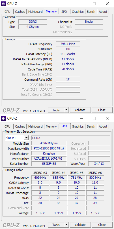
Task: Click the 4 GBytes Size value
Action: pyautogui.click(x=33, y=27)
